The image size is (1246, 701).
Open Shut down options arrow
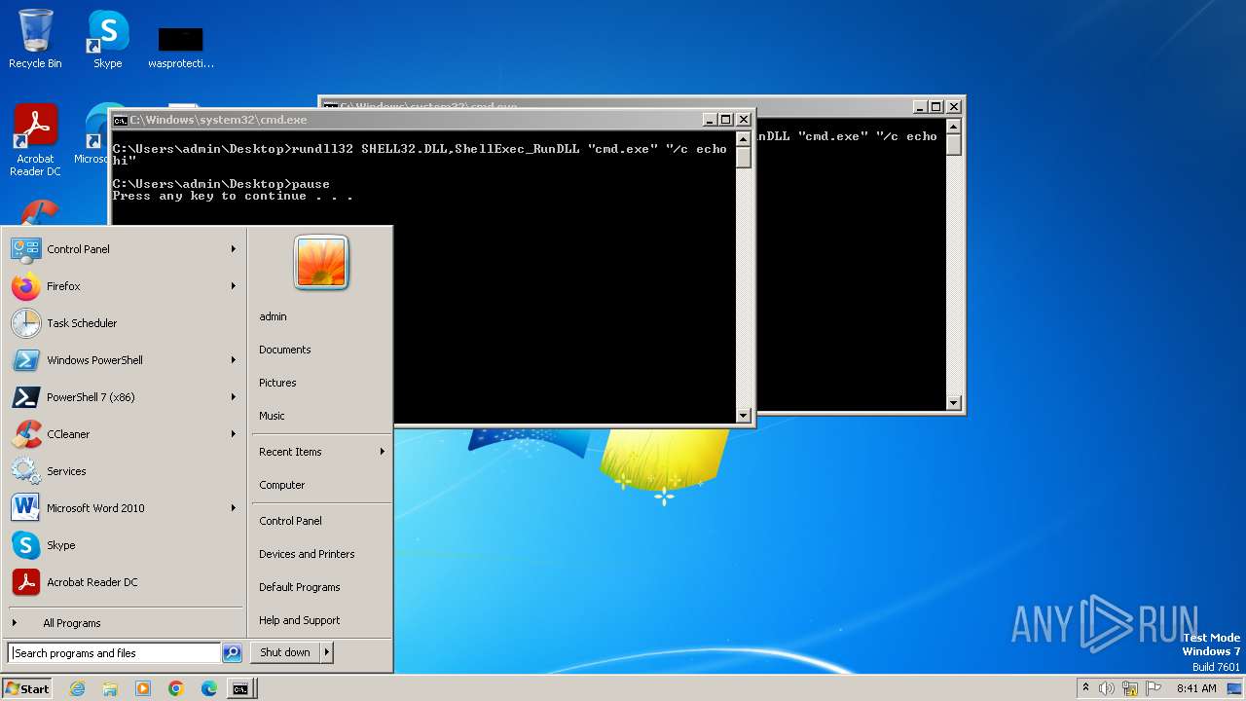pyautogui.click(x=327, y=652)
